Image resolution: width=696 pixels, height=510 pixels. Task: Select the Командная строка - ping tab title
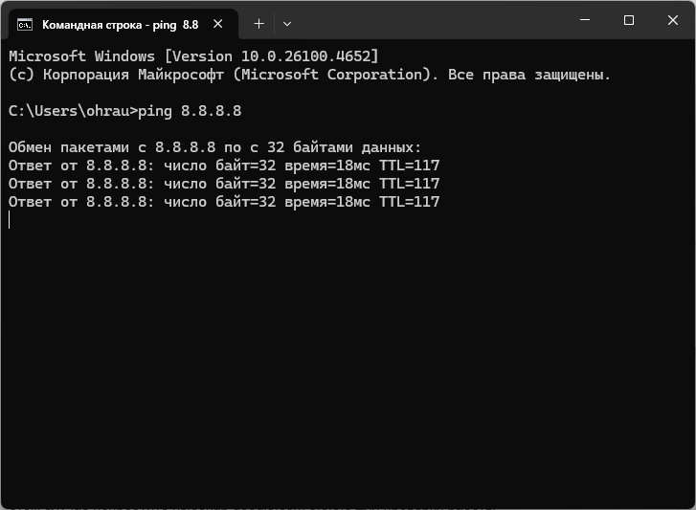coord(120,24)
